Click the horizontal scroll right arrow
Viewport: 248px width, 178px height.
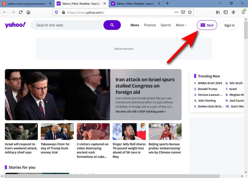[242, 176]
